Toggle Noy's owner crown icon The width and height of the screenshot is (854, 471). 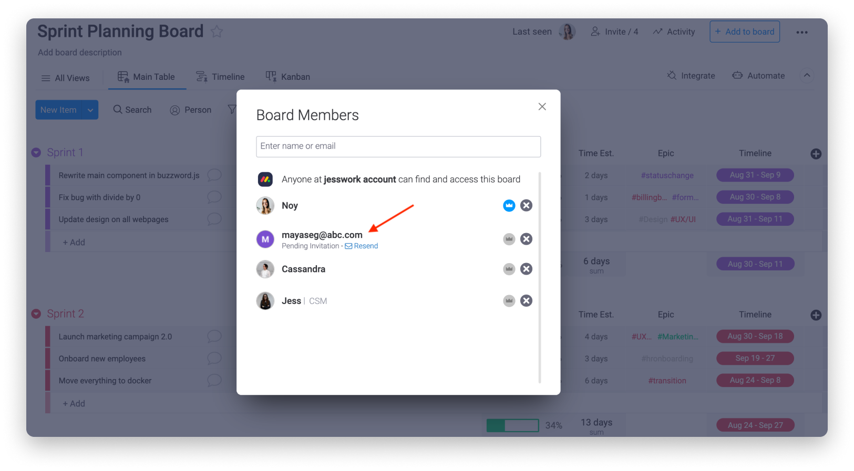coord(509,205)
